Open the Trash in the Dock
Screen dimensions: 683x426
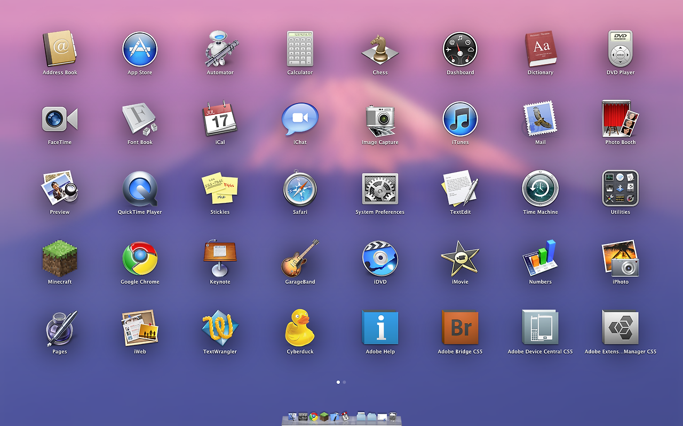393,416
